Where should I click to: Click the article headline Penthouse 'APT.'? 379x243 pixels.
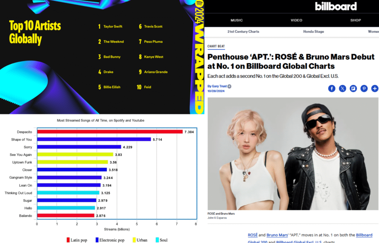[291, 61]
